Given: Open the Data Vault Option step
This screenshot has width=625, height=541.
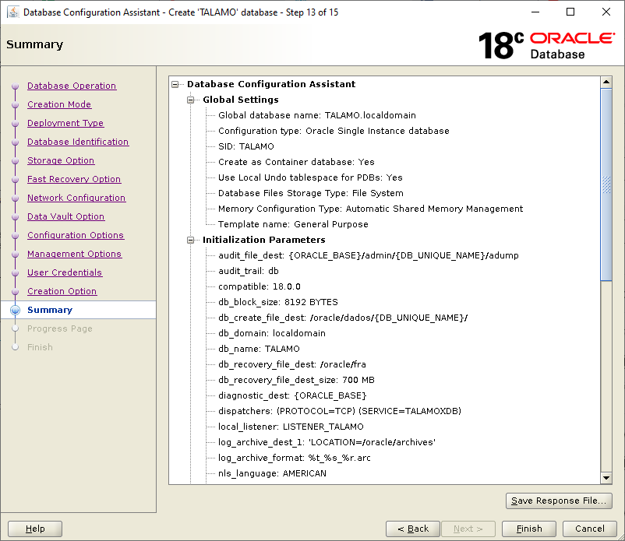Looking at the screenshot, I should click(x=65, y=216).
